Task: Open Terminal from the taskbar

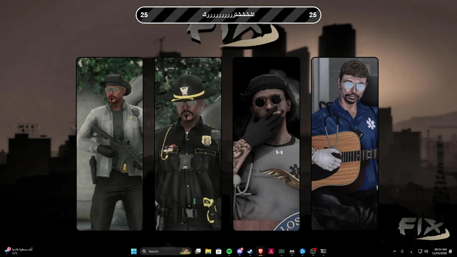Action: point(323,251)
